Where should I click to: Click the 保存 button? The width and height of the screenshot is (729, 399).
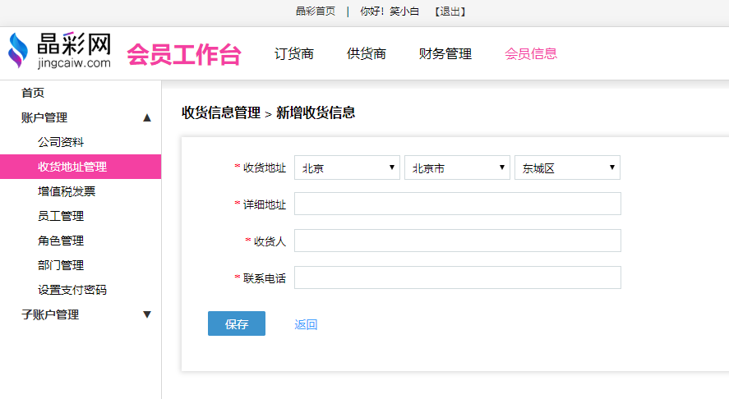click(x=237, y=323)
